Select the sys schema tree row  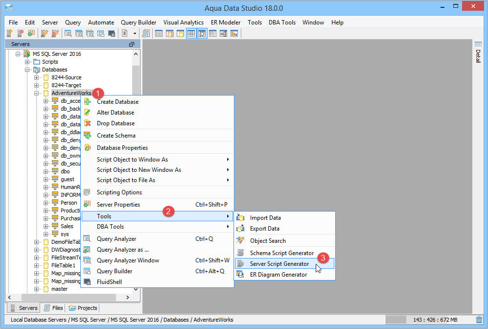[65, 234]
